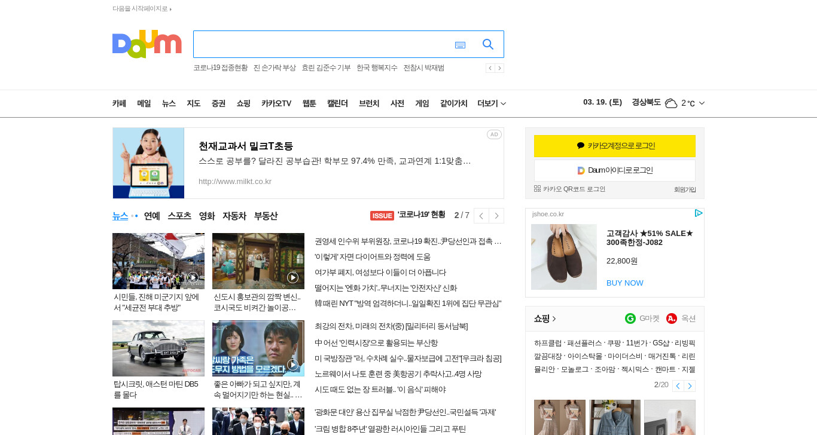The image size is (817, 435).
Task: Expand the weather region dropdown arrow
Action: pos(702,103)
